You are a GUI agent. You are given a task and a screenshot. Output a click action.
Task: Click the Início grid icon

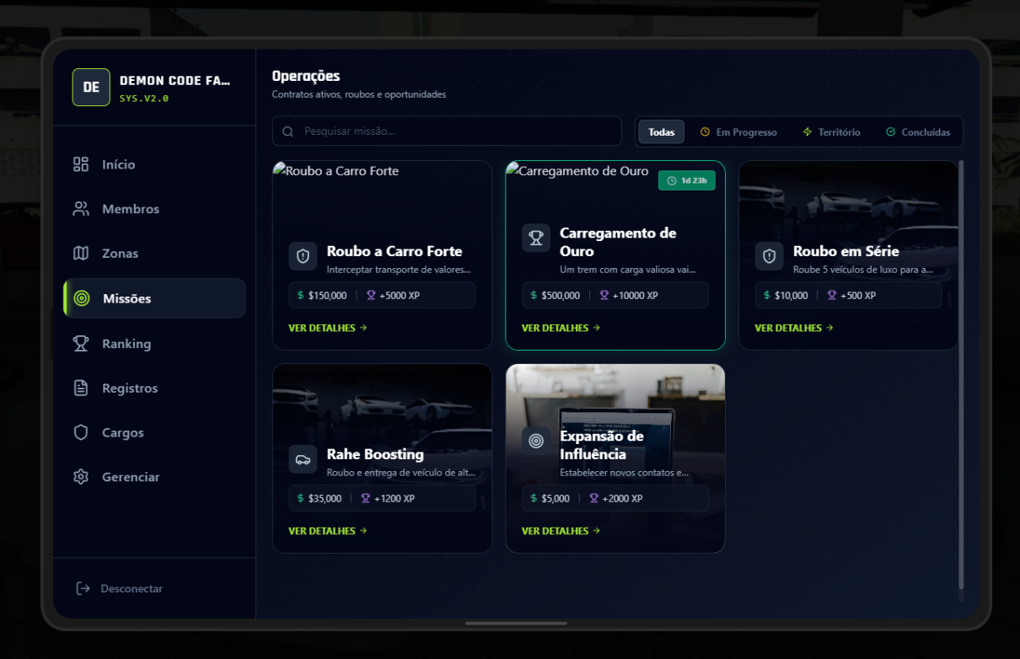pos(81,164)
